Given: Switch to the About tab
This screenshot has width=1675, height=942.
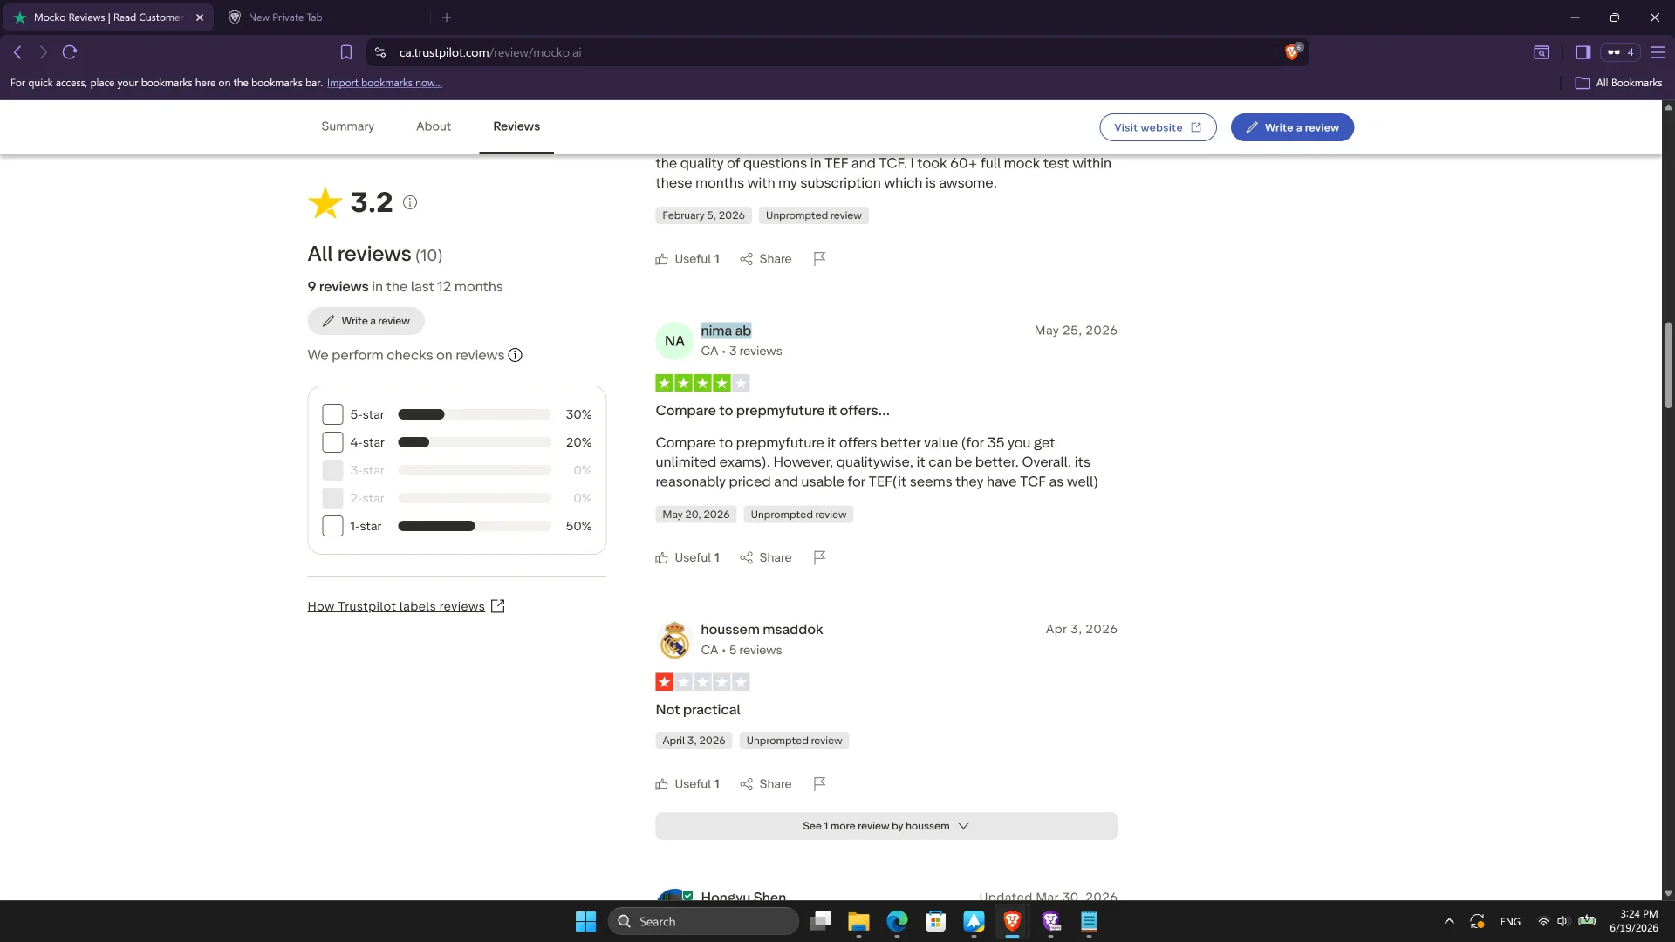Looking at the screenshot, I should (x=434, y=126).
